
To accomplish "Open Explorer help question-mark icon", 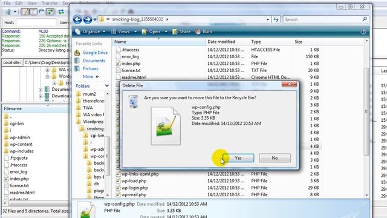I will (x=363, y=31).
